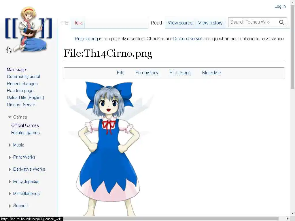This screenshot has height=221, width=295.
Task: Click the search magnifier icon
Action: click(x=281, y=22)
